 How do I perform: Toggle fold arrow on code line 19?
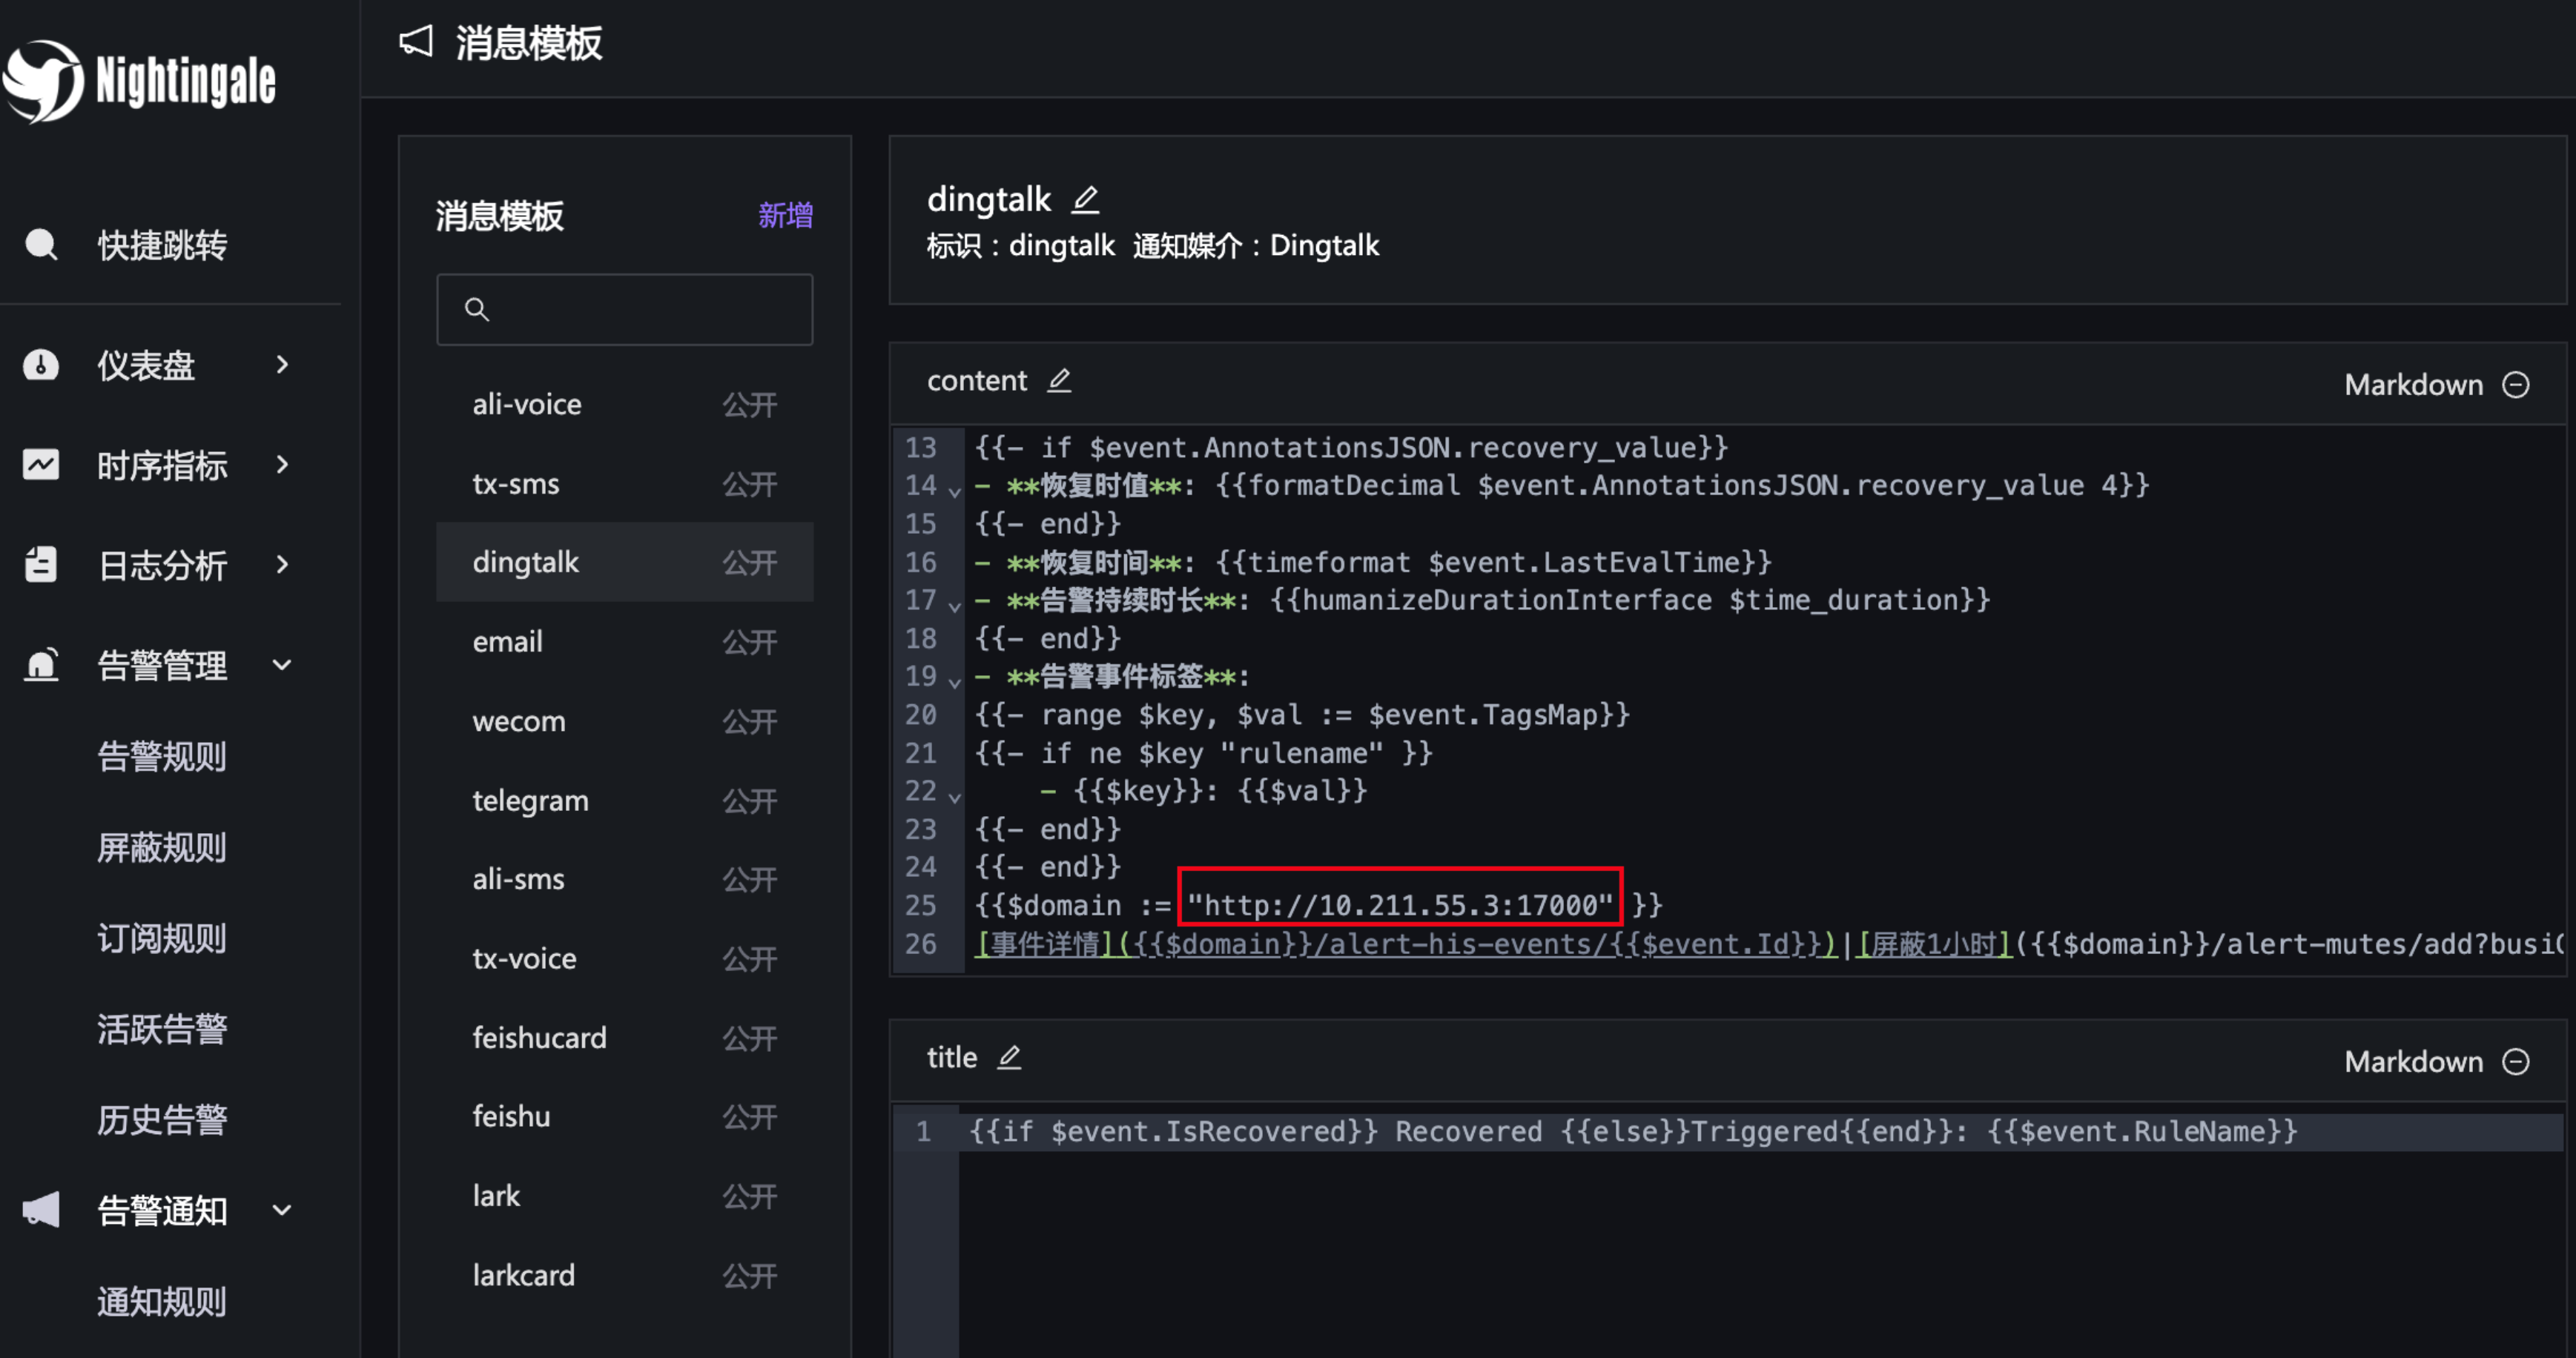click(x=954, y=683)
